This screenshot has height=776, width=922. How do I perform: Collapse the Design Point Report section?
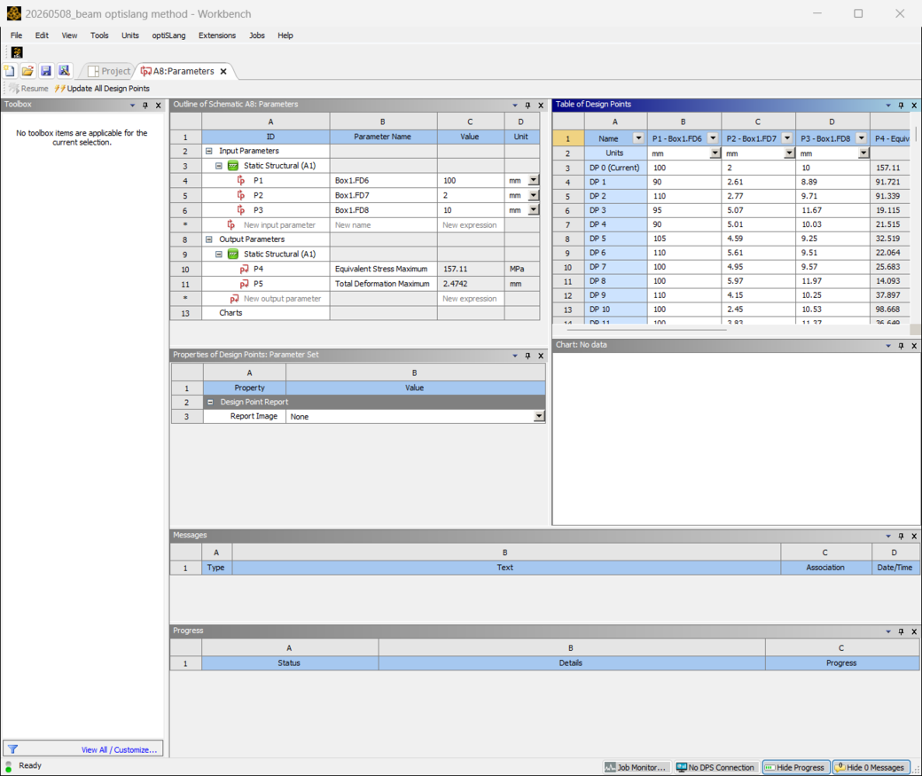[210, 402]
